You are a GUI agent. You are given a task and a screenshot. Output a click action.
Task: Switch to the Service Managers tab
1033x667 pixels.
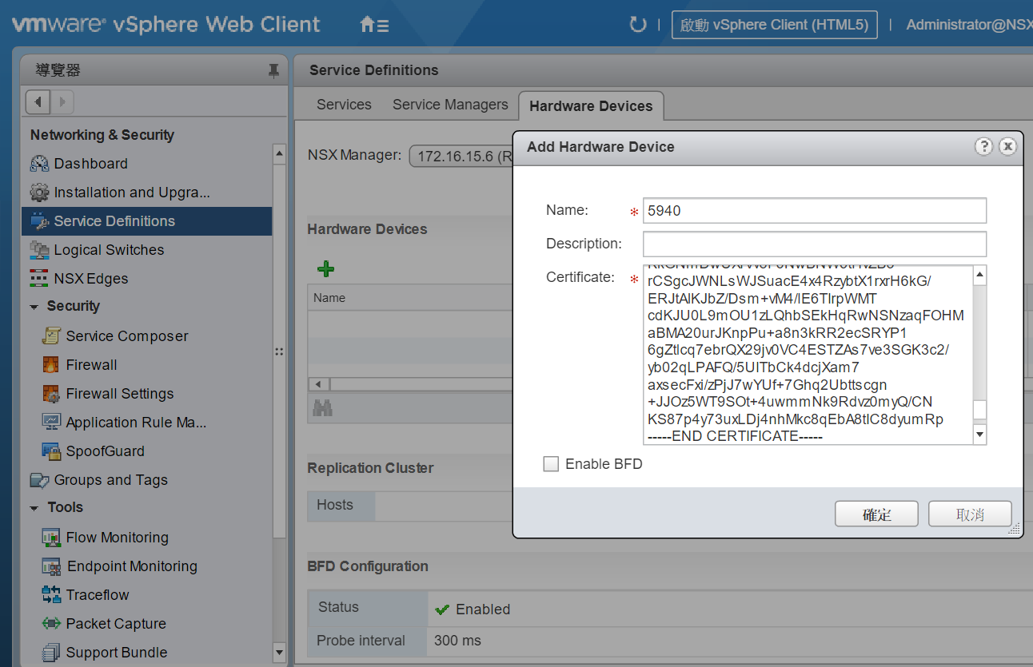point(450,105)
